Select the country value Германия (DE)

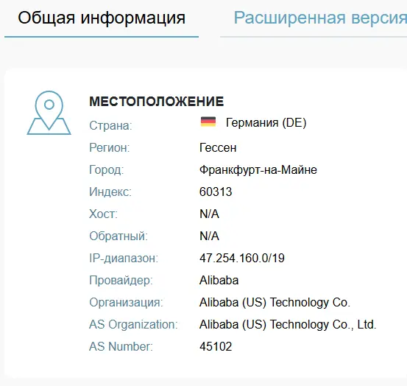(x=266, y=122)
